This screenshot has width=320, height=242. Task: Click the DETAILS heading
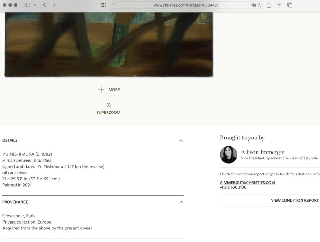pyautogui.click(x=10, y=140)
